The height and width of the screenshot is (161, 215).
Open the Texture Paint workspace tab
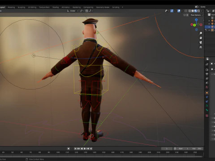tap(44, 7)
